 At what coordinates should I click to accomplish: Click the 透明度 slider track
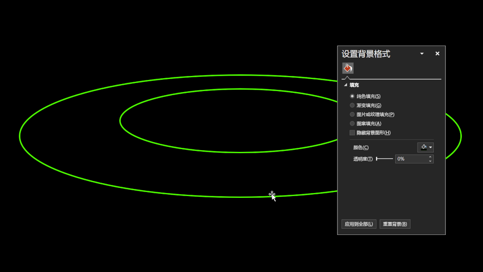(385, 159)
